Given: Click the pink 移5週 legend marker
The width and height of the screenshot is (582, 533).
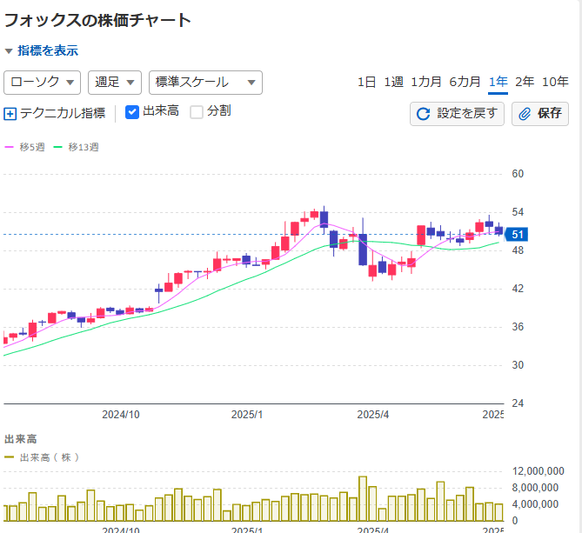Looking at the screenshot, I should [10, 147].
